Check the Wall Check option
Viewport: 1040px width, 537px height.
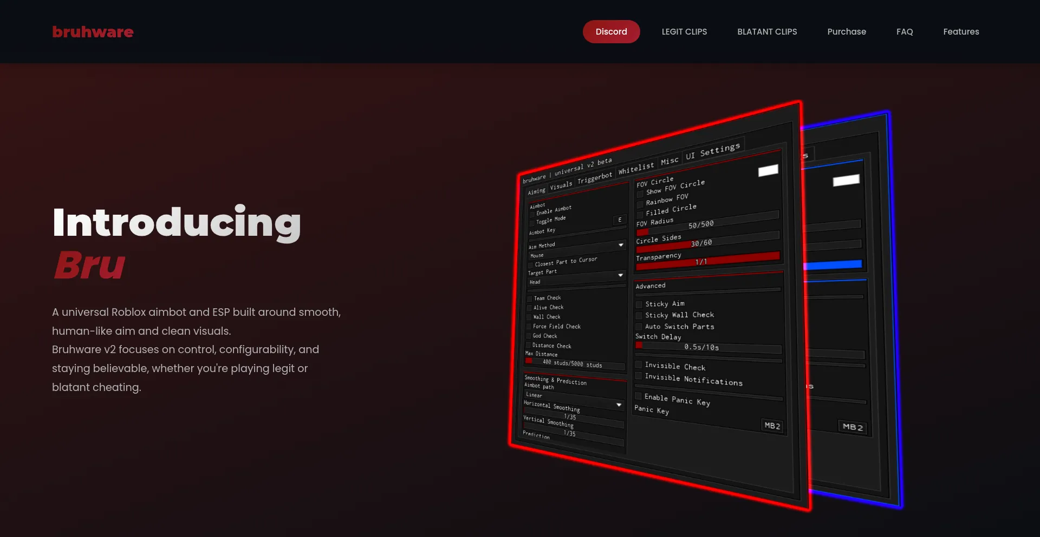(x=529, y=317)
